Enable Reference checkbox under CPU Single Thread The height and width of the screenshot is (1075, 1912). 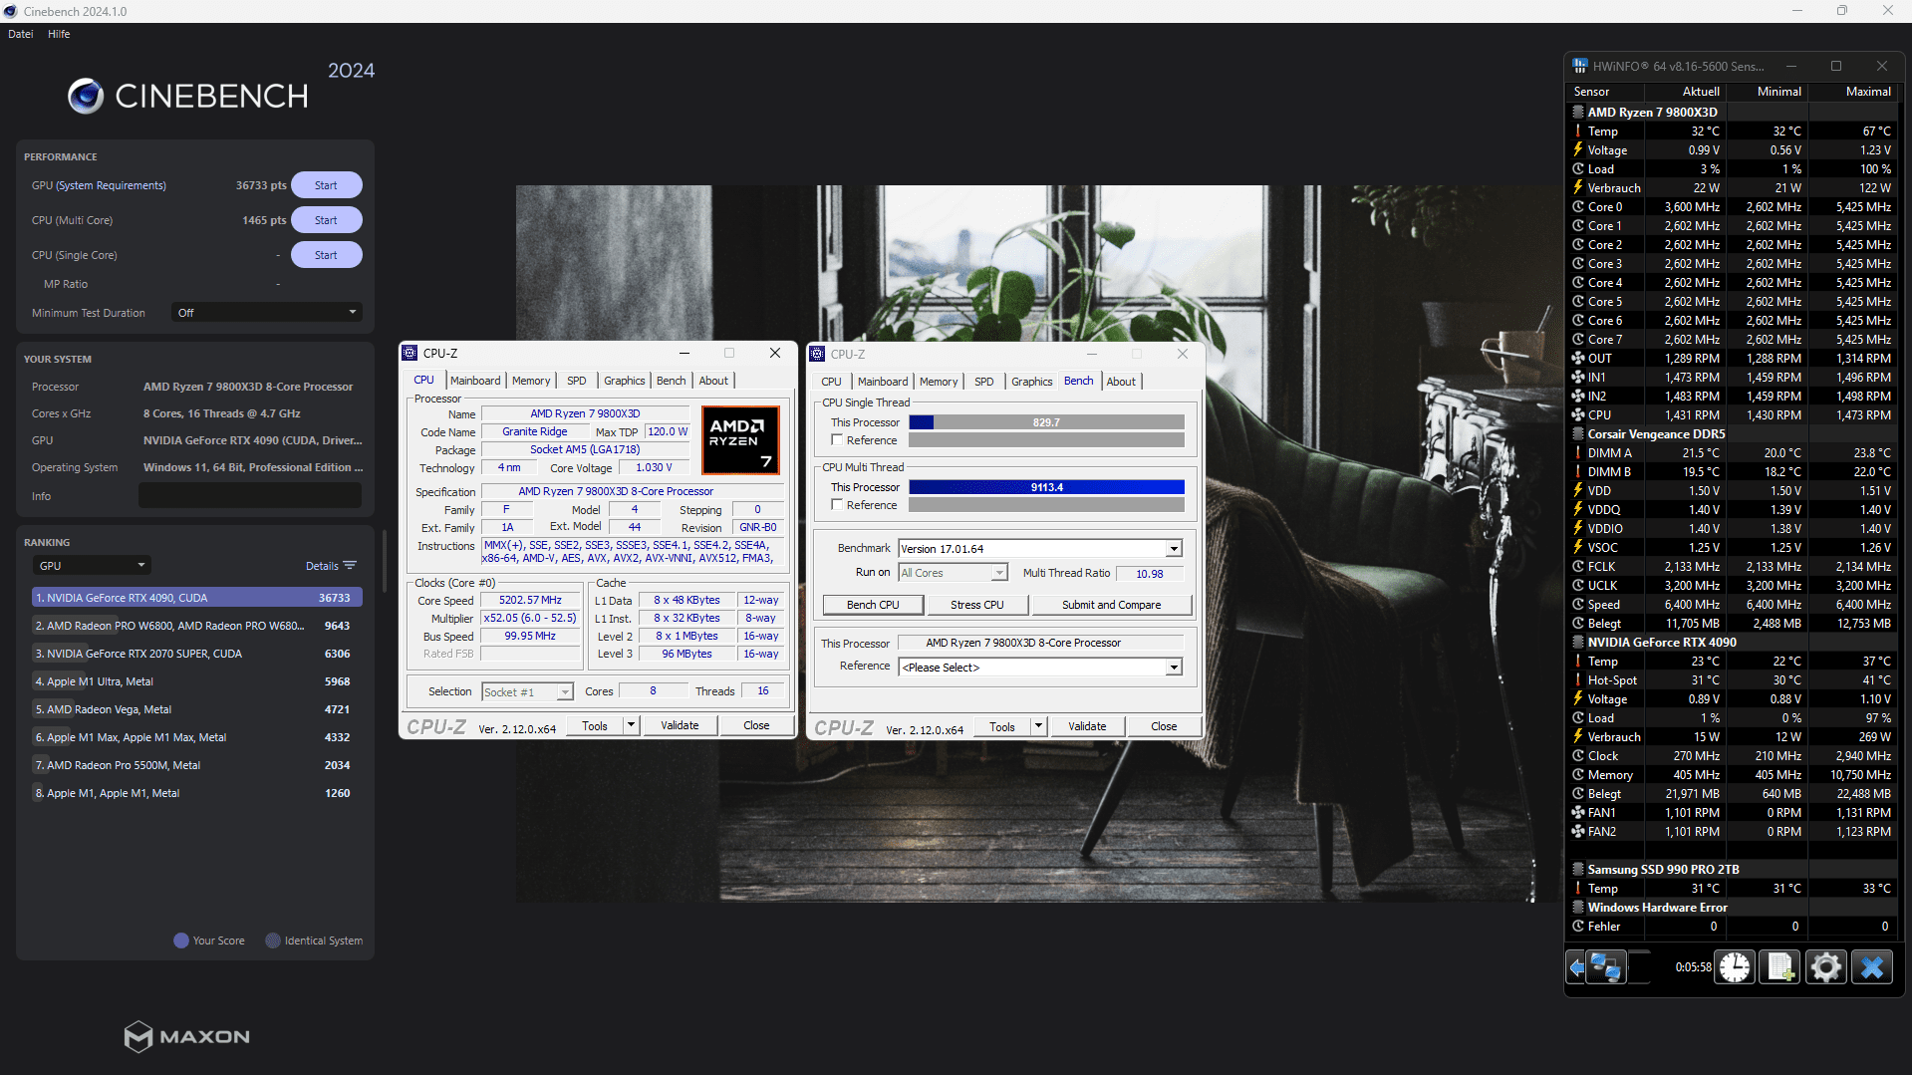(837, 439)
